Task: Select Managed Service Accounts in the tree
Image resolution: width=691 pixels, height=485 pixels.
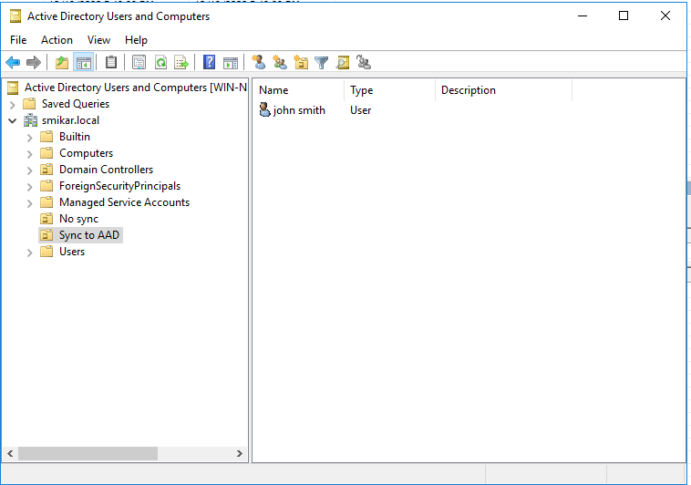Action: [x=124, y=202]
